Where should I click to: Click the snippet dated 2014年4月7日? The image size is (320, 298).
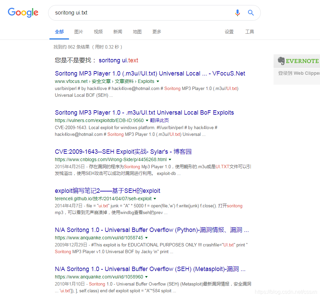tap(149, 209)
